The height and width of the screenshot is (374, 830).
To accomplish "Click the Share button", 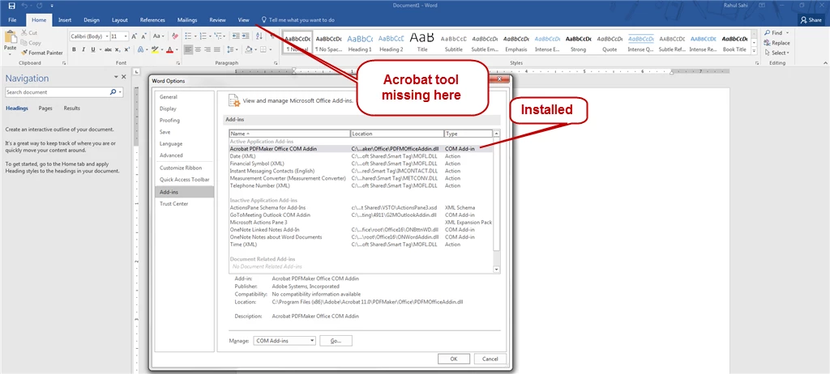I will (x=811, y=20).
